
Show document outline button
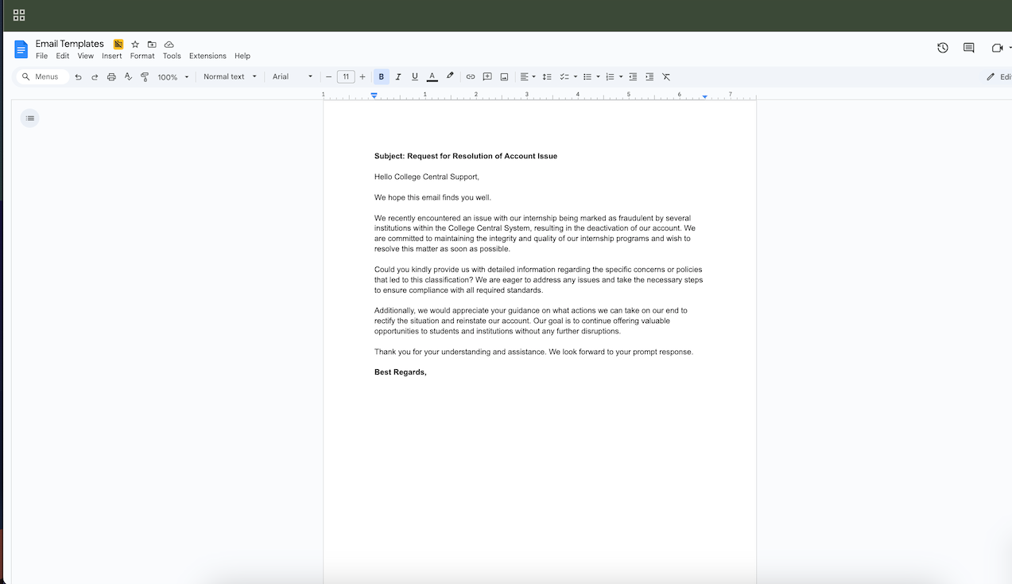(30, 119)
